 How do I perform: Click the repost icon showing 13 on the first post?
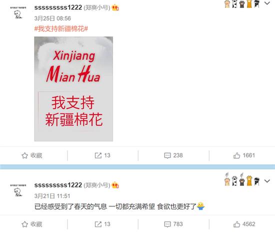click(x=98, y=155)
